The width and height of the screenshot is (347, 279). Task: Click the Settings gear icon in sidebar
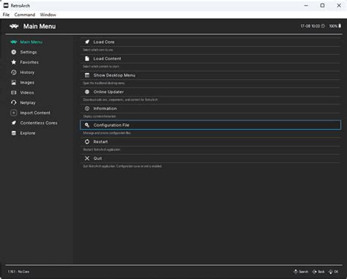(x=14, y=52)
